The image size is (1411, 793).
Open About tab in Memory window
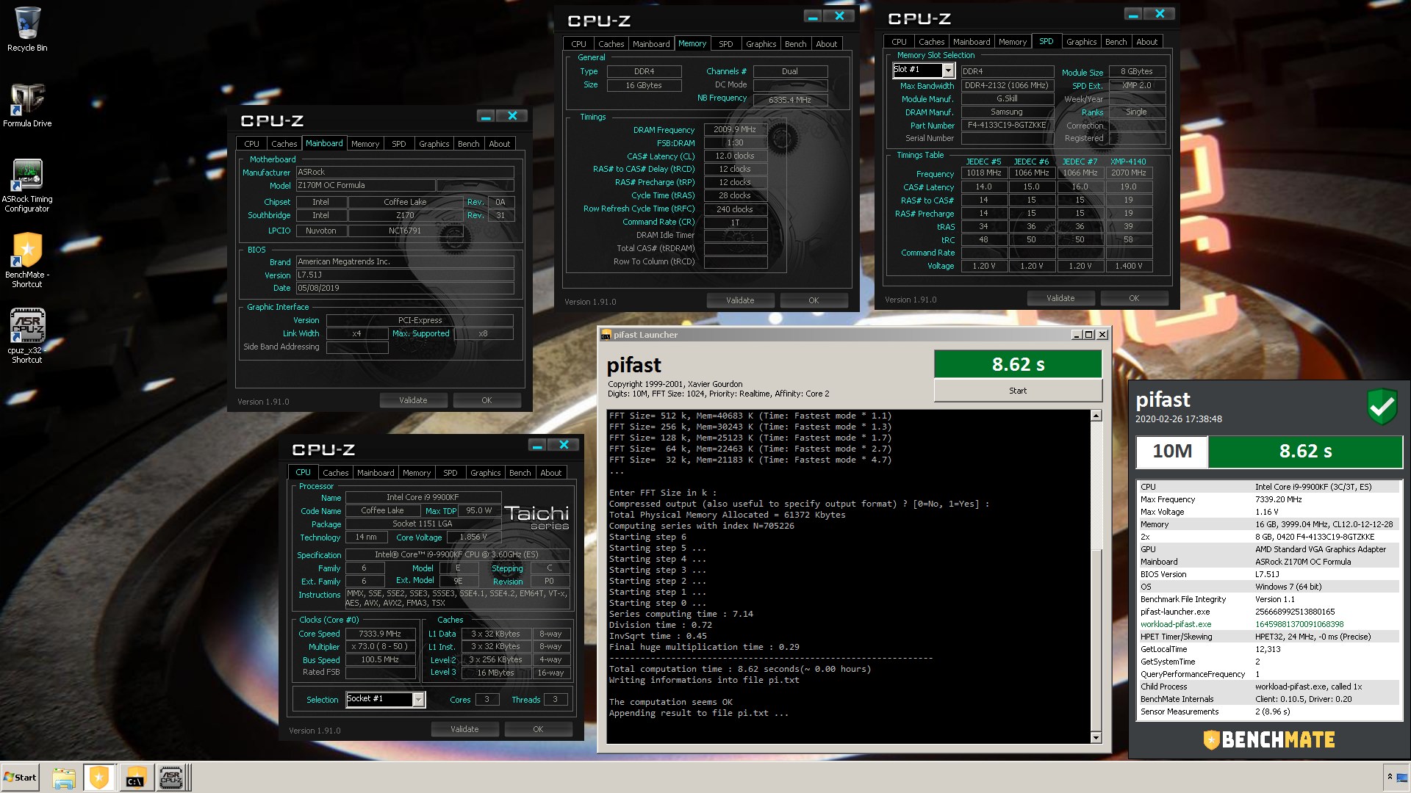[826, 44]
